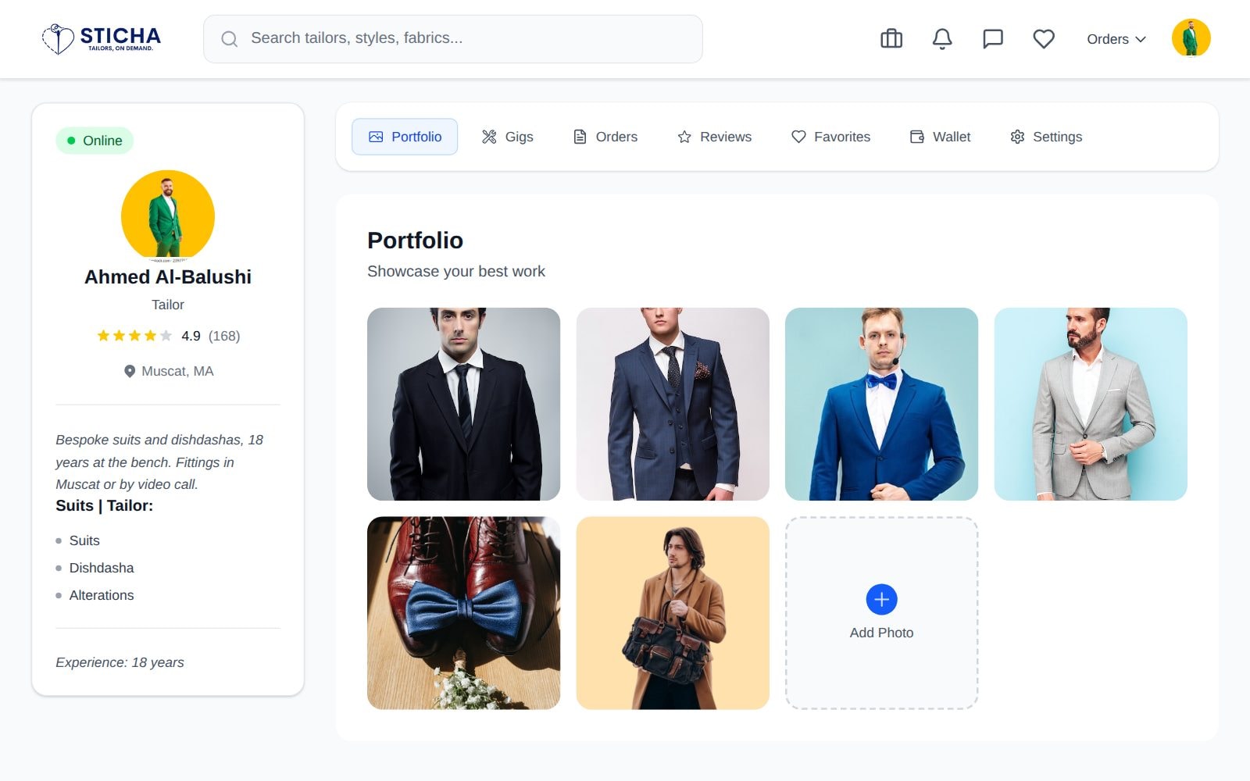Click Experience: 18 years text
This screenshot has height=781, width=1250.
[x=120, y=662]
